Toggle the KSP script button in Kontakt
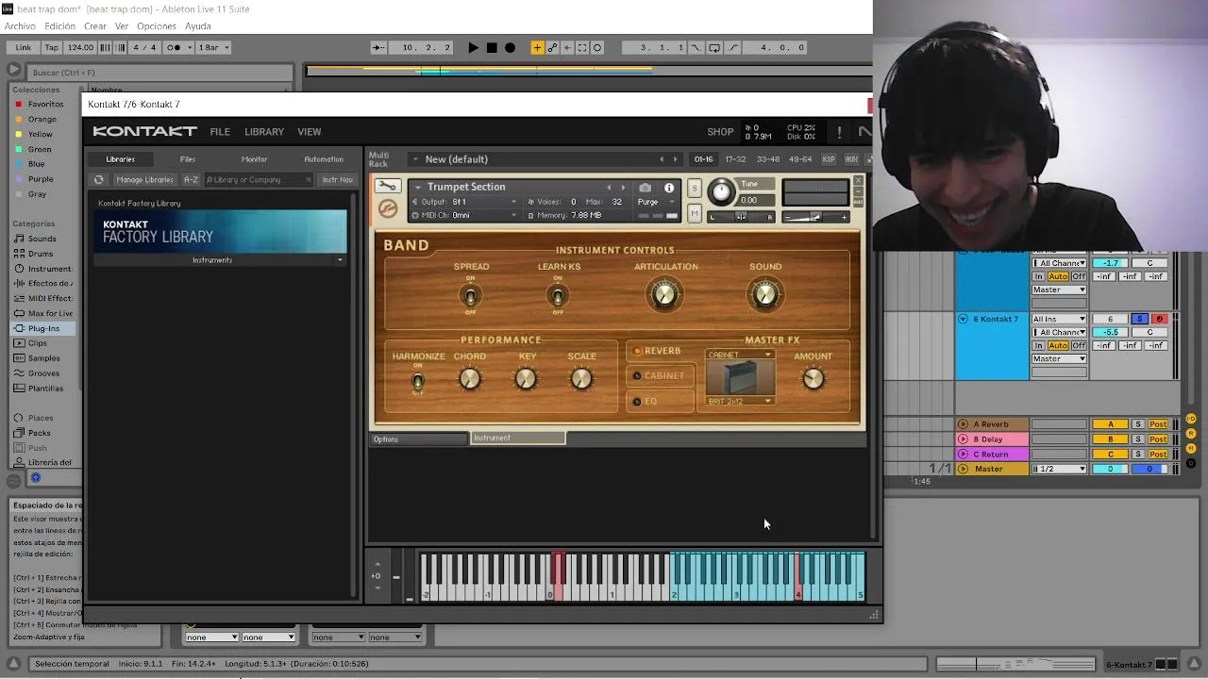The width and height of the screenshot is (1208, 679). pos(829,159)
